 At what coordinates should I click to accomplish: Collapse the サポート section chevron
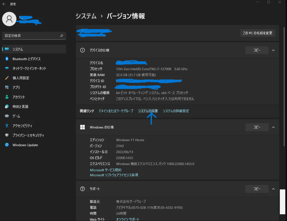click(273, 189)
